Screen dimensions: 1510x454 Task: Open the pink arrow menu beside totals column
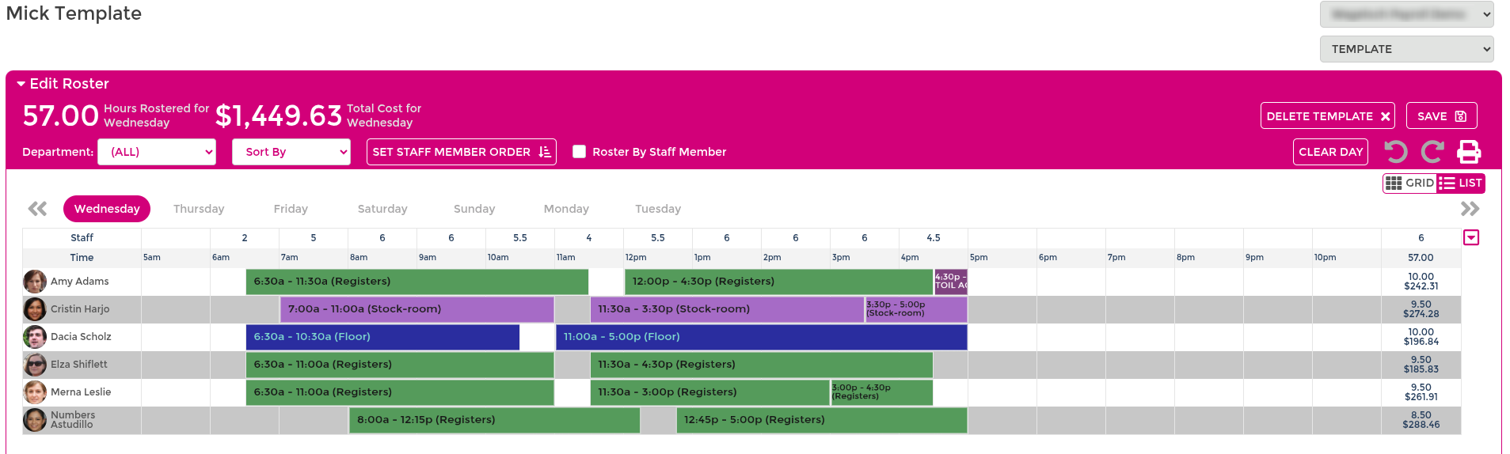pyautogui.click(x=1471, y=237)
